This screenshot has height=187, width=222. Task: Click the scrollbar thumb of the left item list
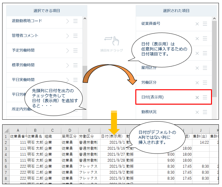point(84,74)
